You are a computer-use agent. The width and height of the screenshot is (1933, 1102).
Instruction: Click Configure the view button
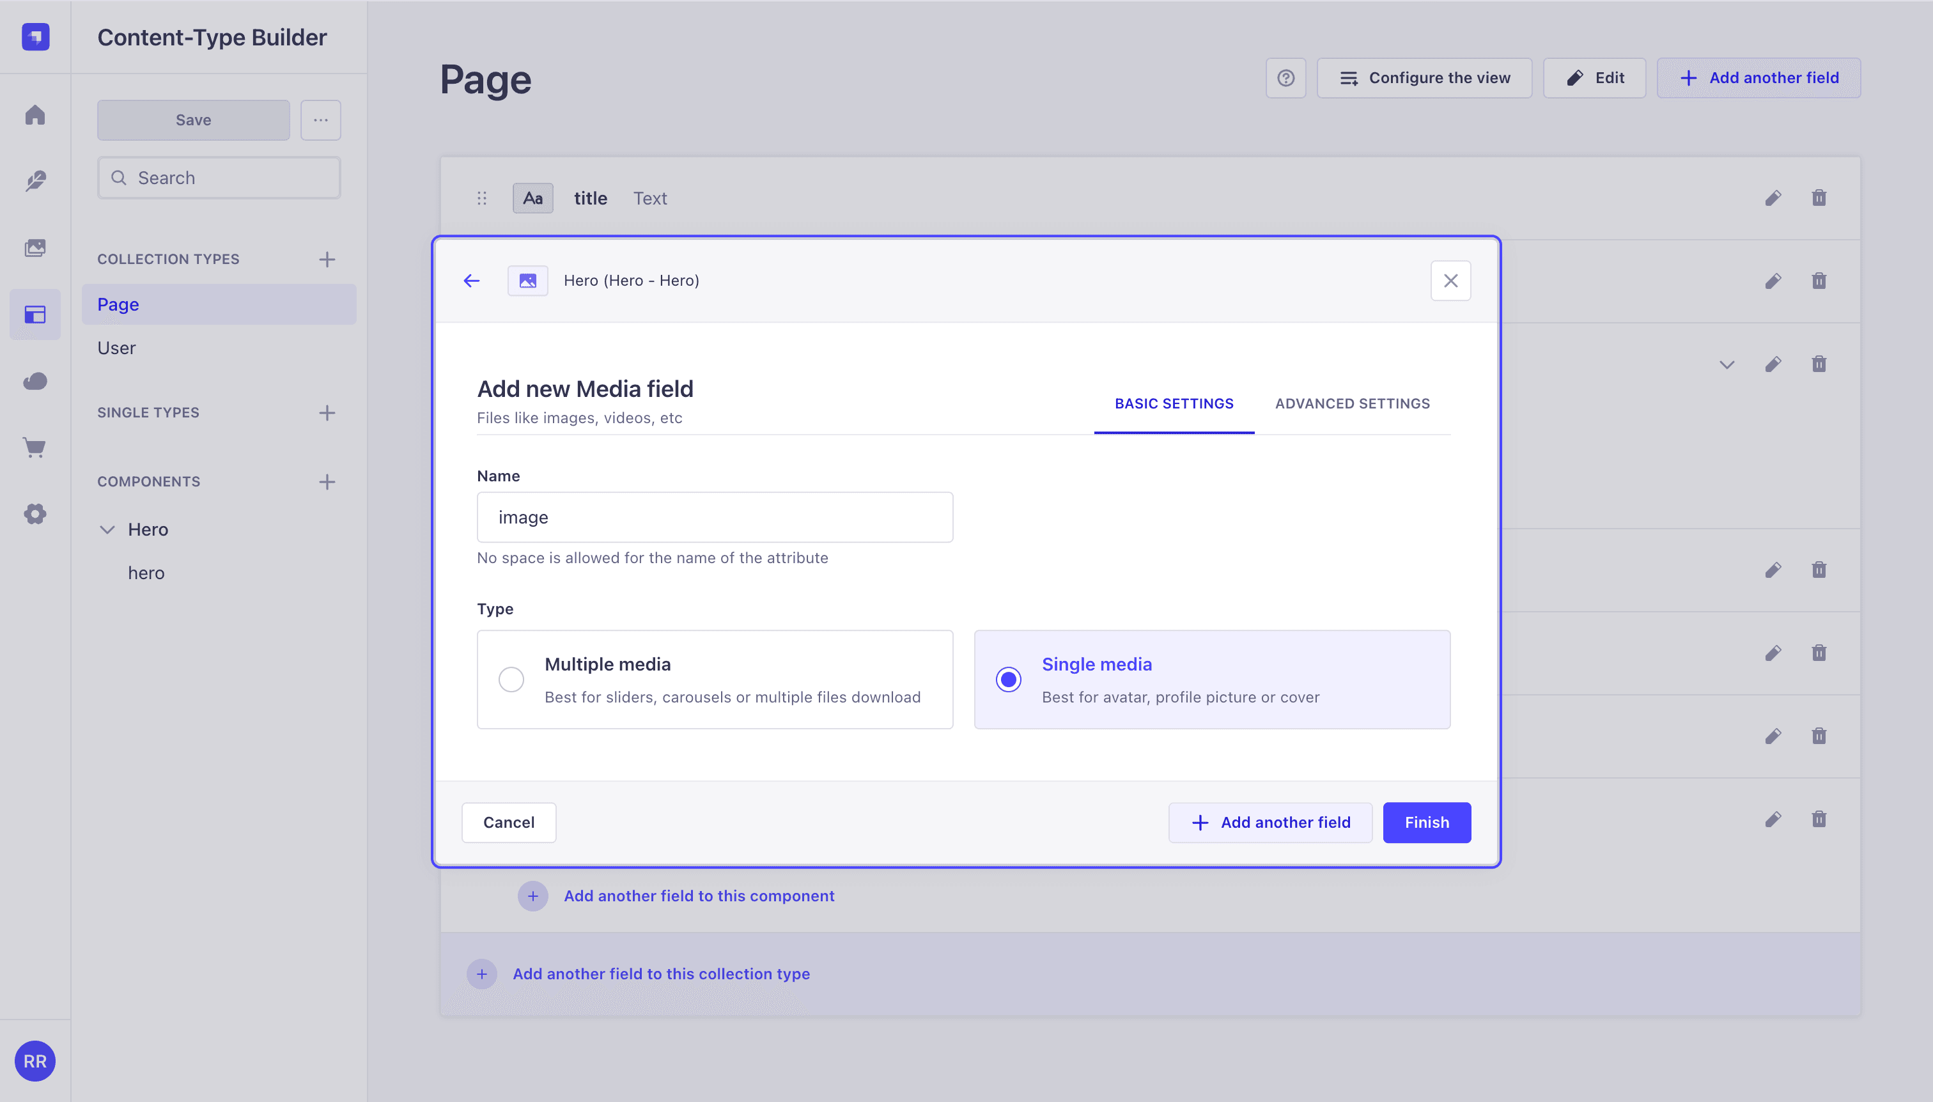click(x=1424, y=78)
